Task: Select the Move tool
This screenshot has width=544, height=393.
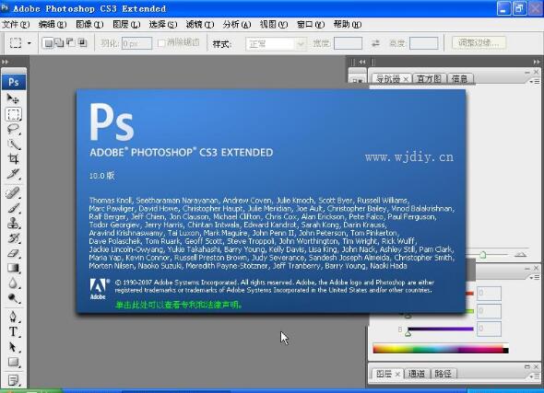Action: click(x=13, y=99)
